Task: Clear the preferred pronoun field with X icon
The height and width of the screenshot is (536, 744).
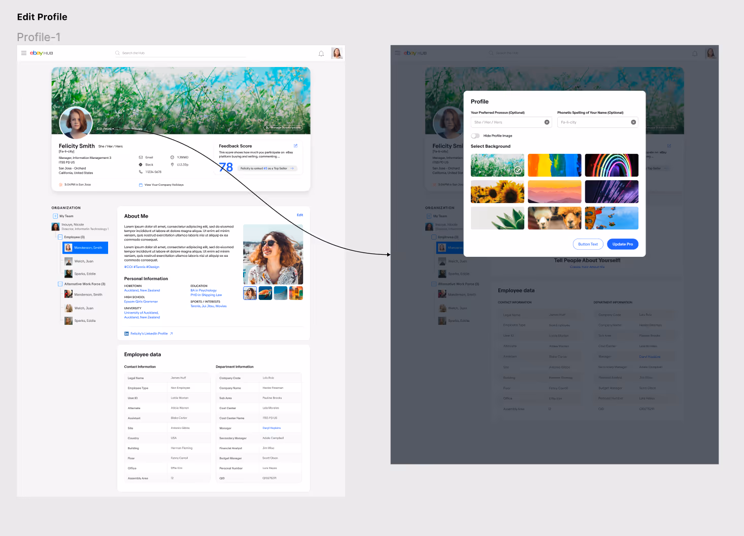Action: 547,122
